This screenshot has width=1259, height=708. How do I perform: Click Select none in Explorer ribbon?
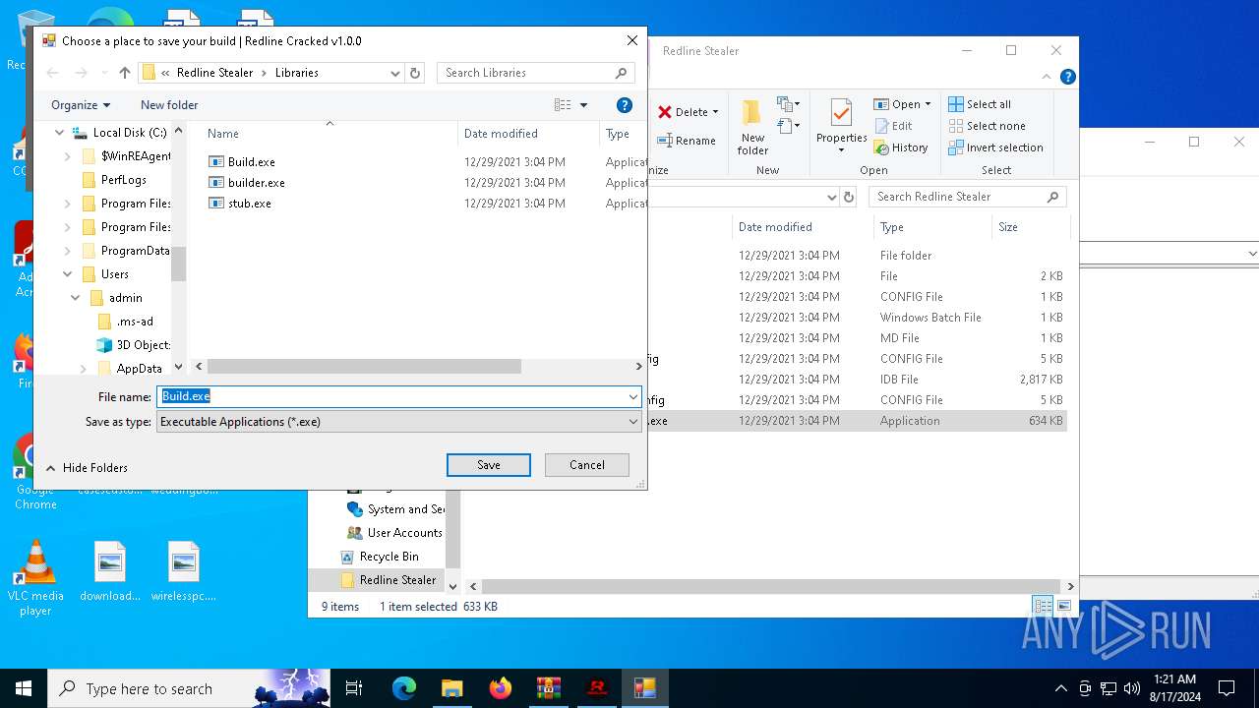tap(987, 126)
